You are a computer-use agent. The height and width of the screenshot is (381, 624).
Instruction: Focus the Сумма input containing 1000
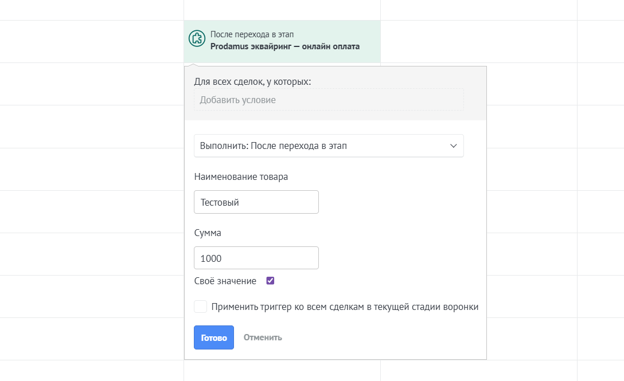256,258
